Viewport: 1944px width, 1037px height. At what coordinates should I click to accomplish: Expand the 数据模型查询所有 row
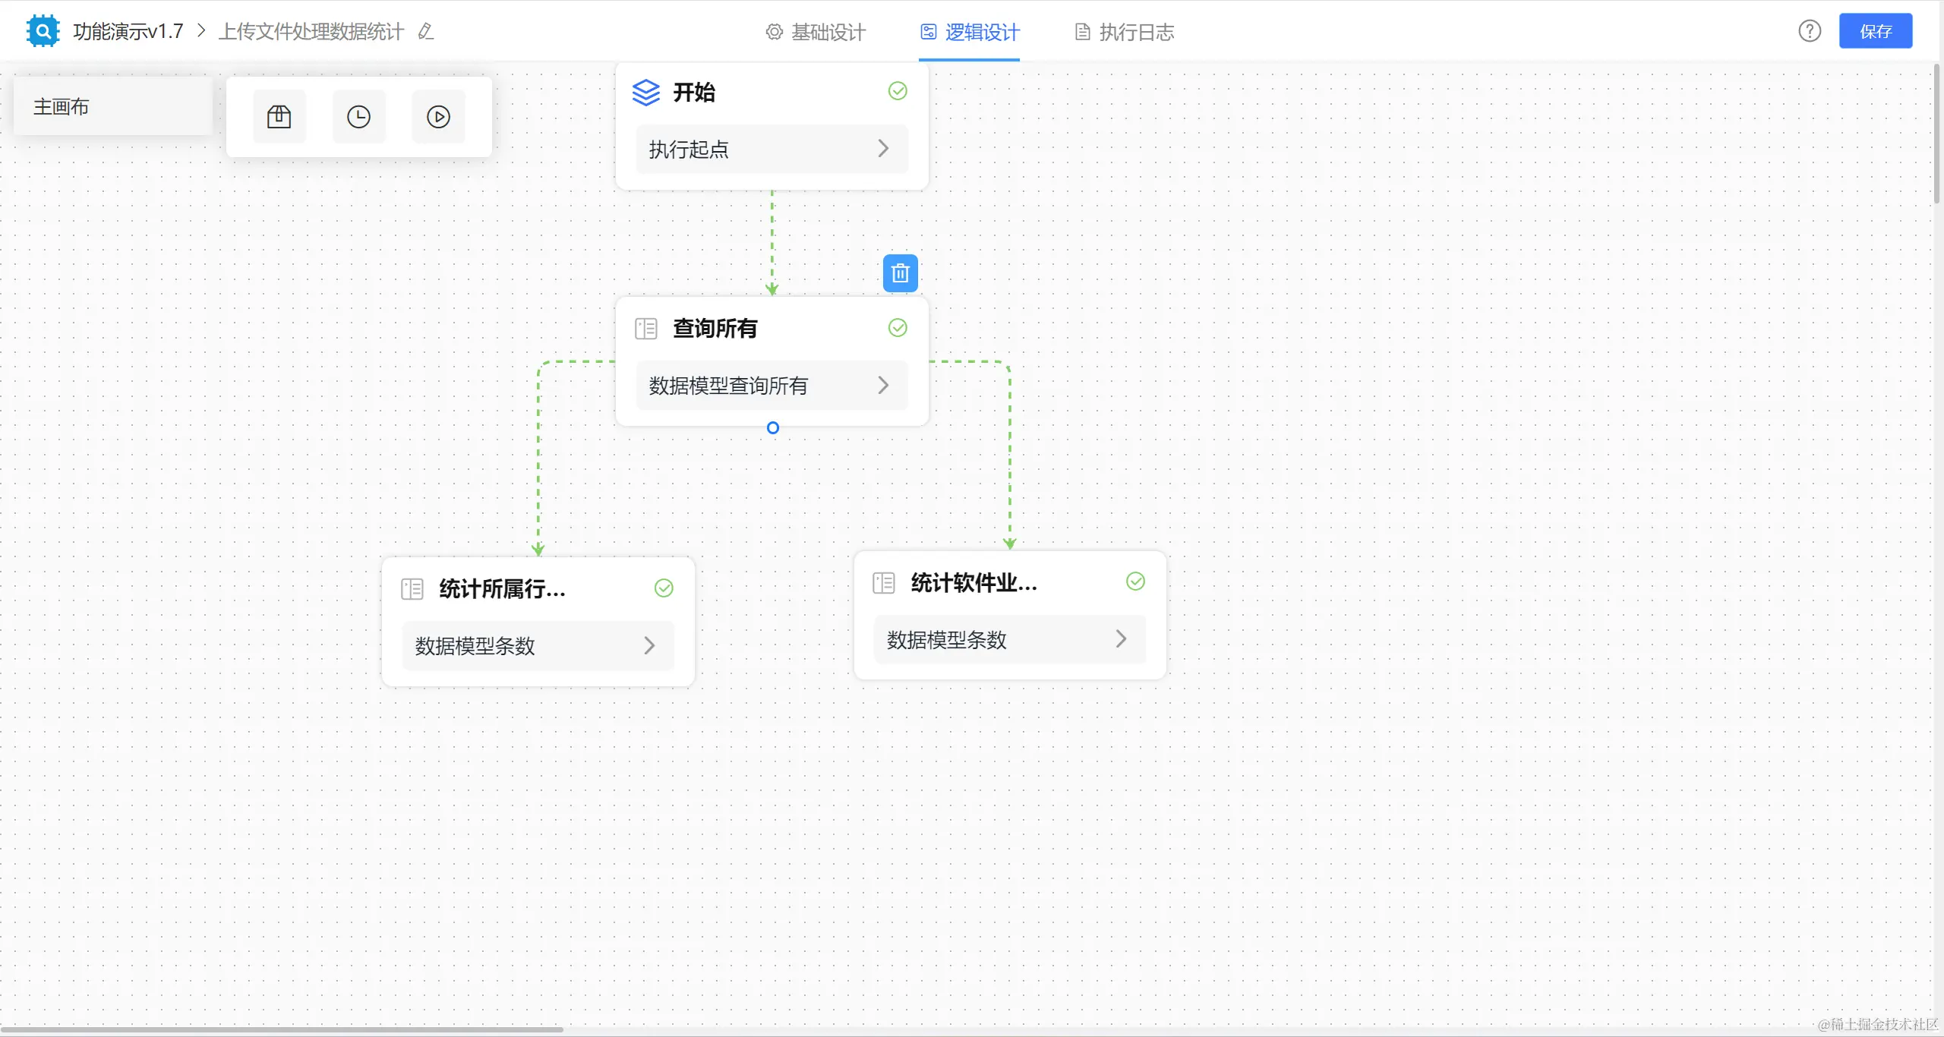pyautogui.click(x=882, y=386)
